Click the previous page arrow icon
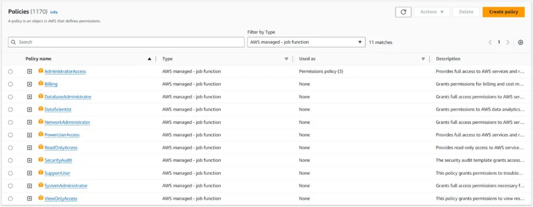 point(490,43)
